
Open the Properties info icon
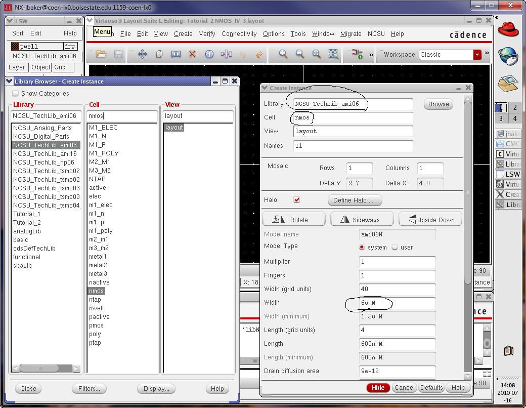pos(209,54)
